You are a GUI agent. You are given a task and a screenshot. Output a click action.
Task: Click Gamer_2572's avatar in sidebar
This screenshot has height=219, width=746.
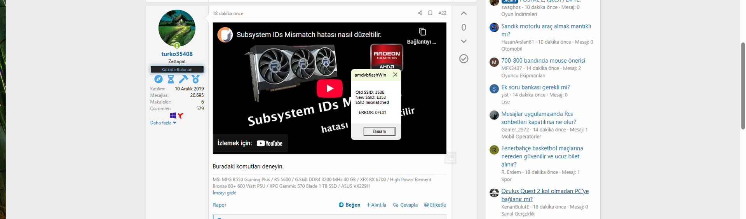coord(494,115)
